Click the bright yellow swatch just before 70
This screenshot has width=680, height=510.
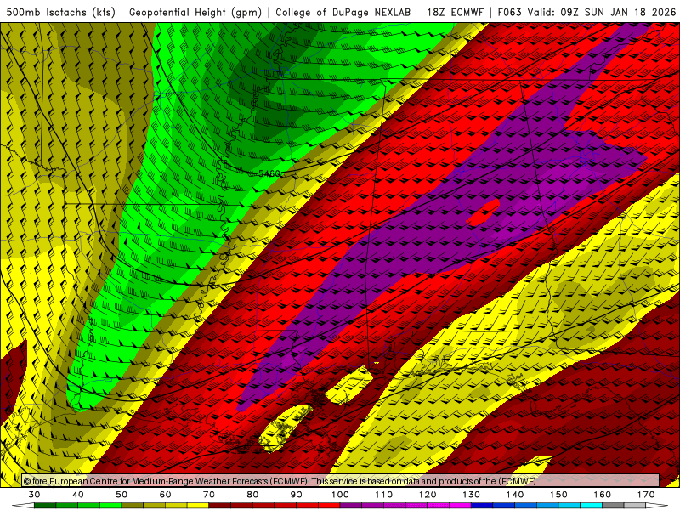coord(198,506)
